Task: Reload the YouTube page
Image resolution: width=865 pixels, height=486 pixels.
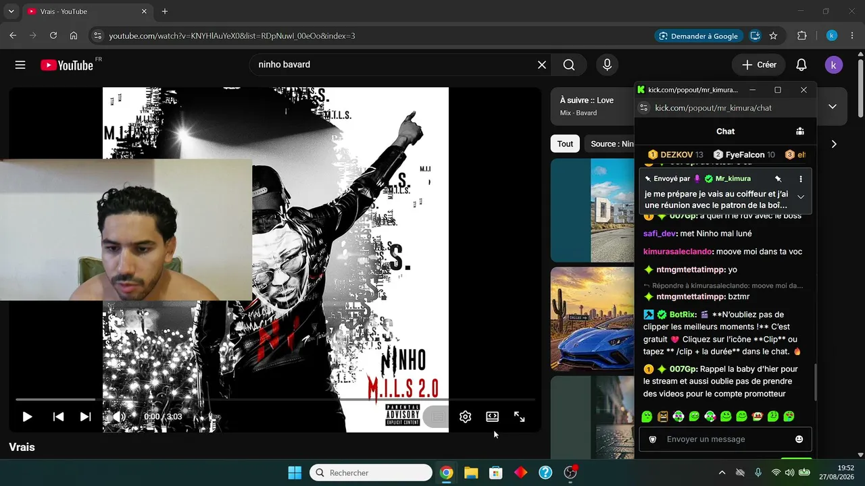Action: point(53,36)
